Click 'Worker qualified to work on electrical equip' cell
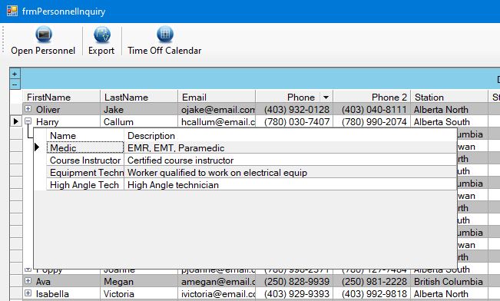The width and height of the screenshot is (500, 301). coord(290,173)
